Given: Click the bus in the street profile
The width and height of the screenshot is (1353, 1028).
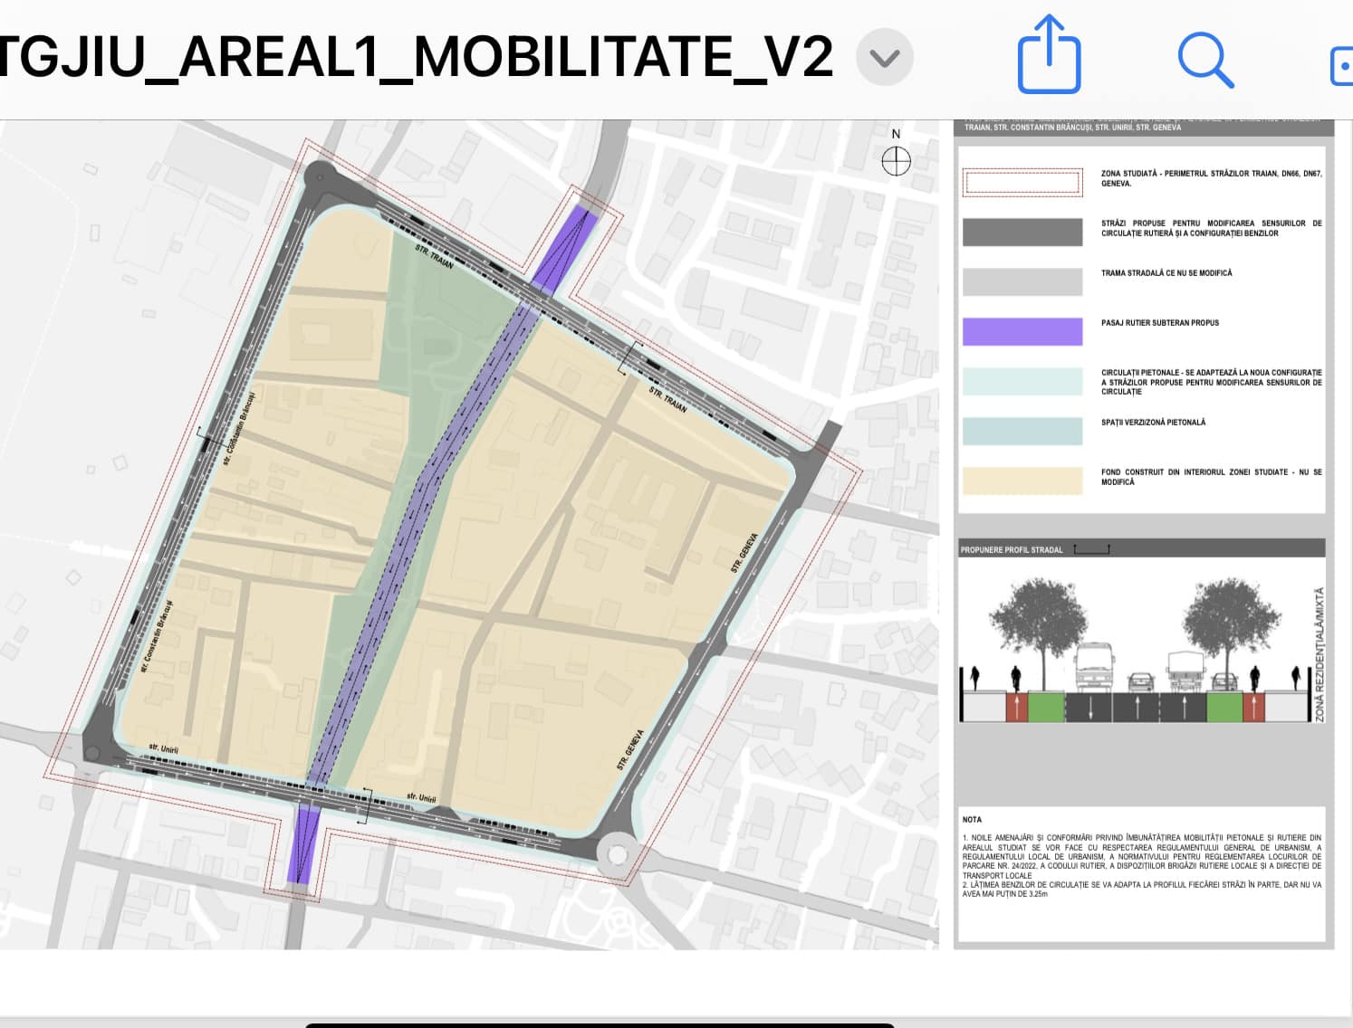Looking at the screenshot, I should point(1094,668).
